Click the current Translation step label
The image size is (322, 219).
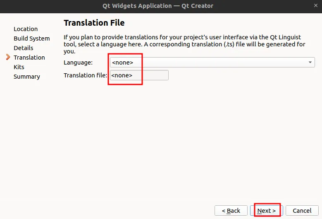point(29,58)
